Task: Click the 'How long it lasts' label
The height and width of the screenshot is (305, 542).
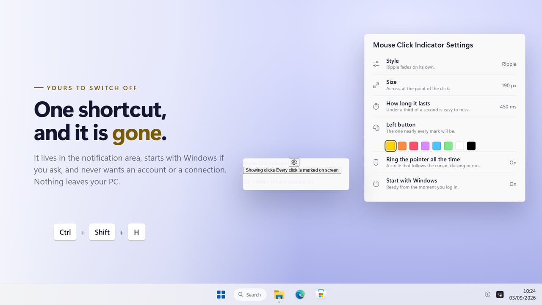Action: pos(408,103)
